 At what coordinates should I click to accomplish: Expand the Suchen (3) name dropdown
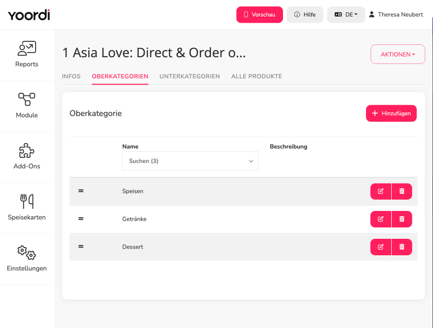pos(190,161)
